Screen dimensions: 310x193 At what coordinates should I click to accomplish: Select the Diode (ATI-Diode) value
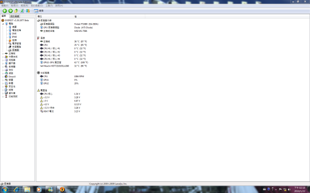click(83, 28)
